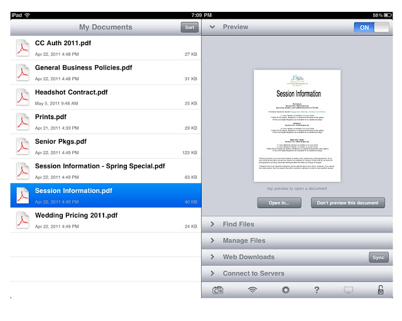Tap the Open In... button

279,203
